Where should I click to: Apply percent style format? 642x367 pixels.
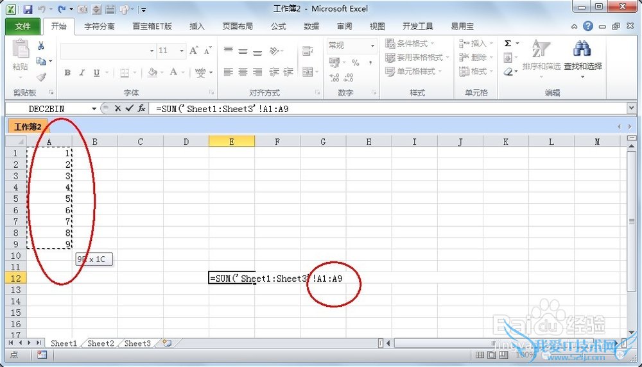click(356, 63)
